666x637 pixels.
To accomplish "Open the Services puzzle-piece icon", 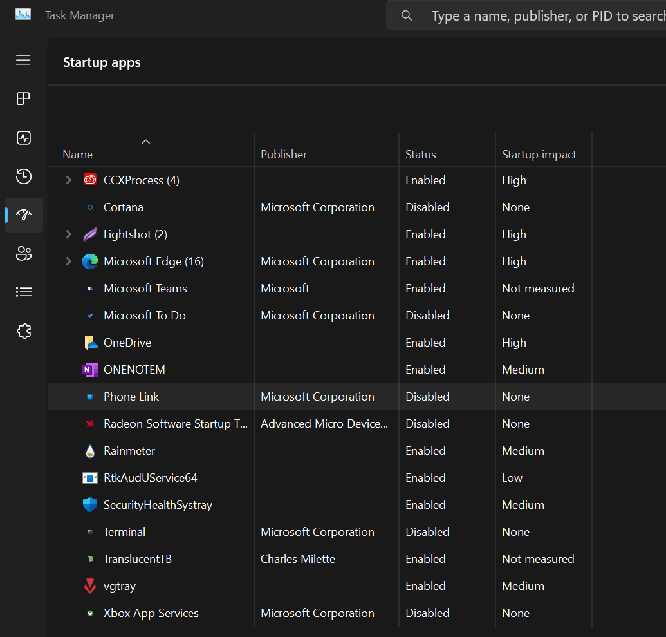I will 24,331.
